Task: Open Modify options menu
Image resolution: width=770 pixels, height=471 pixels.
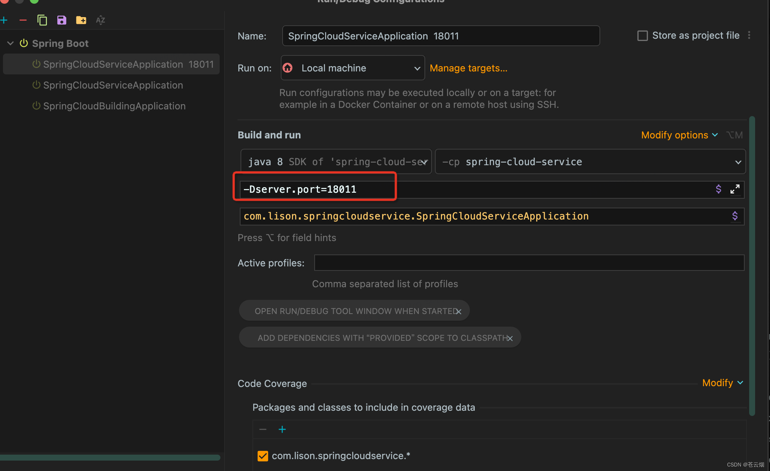Action: point(679,135)
